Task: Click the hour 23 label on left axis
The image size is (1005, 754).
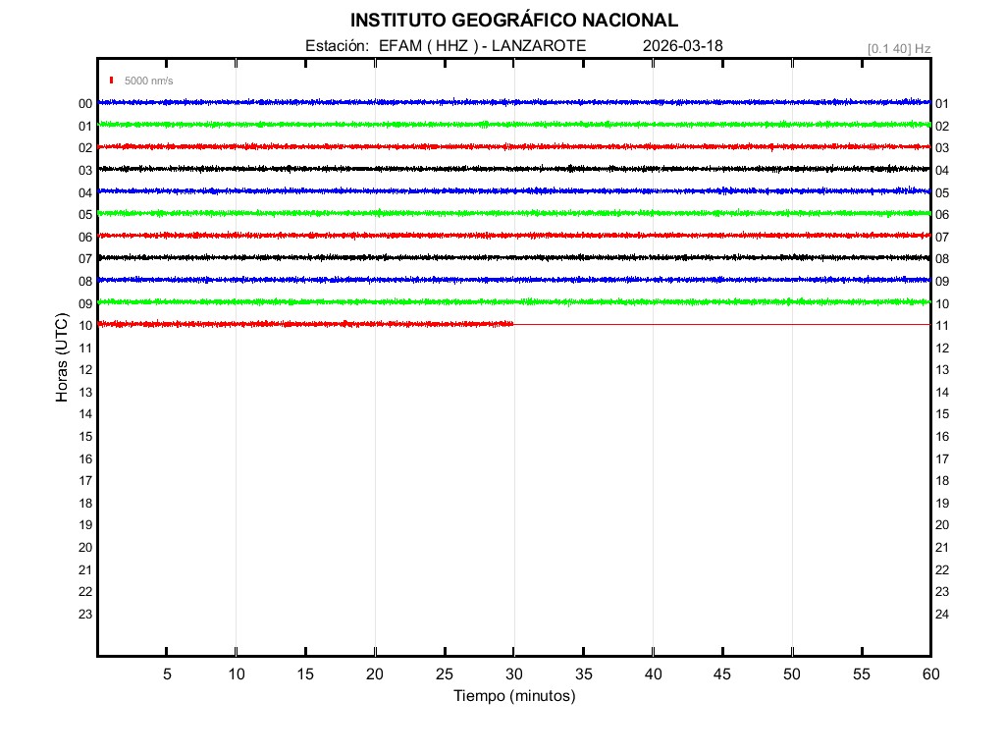Action: point(85,614)
